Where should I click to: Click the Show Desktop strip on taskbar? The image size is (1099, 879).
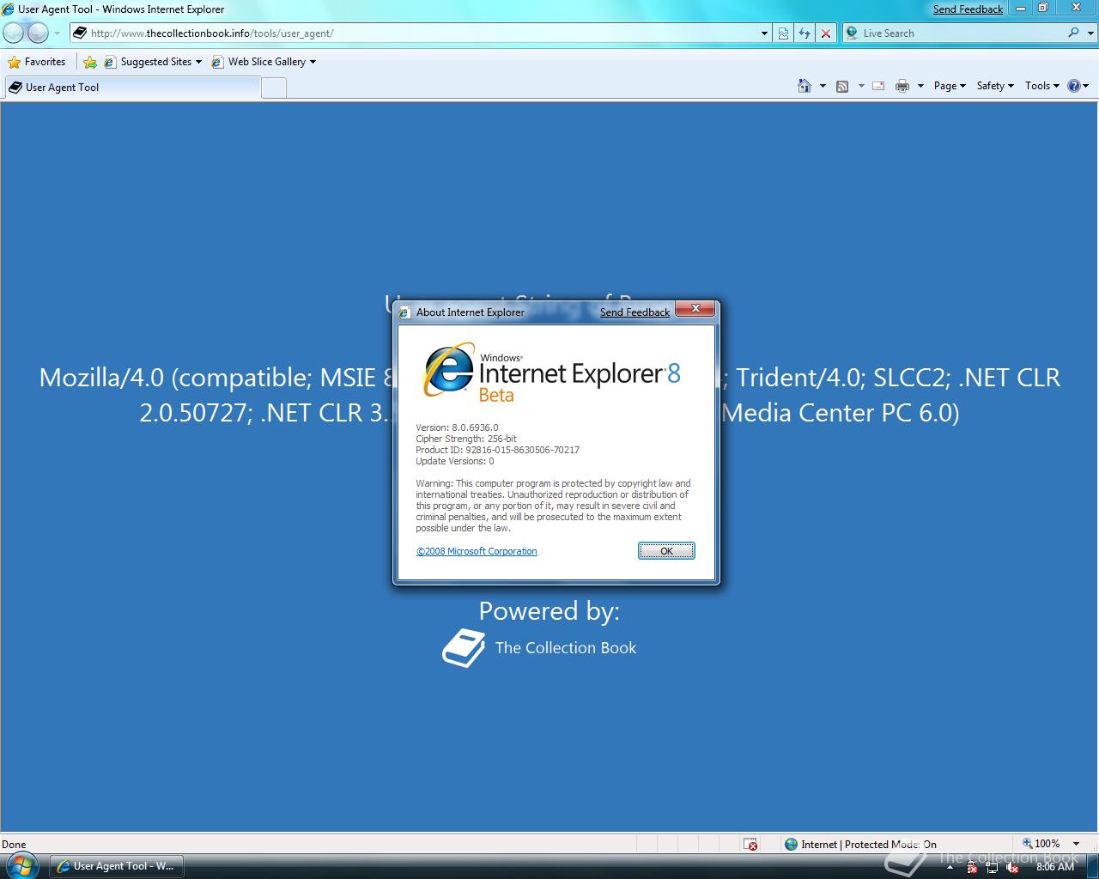(x=1092, y=866)
